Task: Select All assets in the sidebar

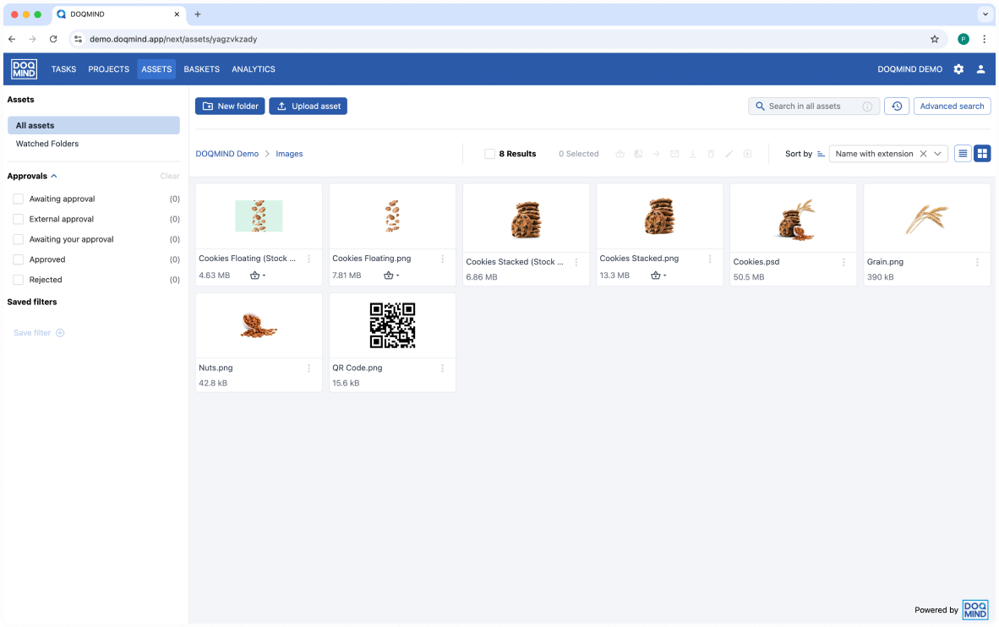Action: click(x=94, y=126)
